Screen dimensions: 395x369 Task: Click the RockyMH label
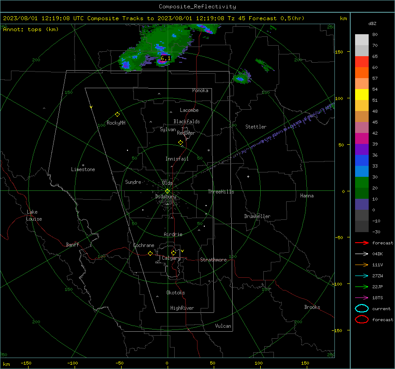click(x=116, y=123)
